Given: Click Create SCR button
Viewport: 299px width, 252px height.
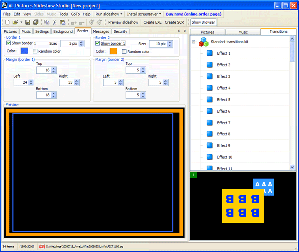Looking at the screenshot, I should 174,22.
